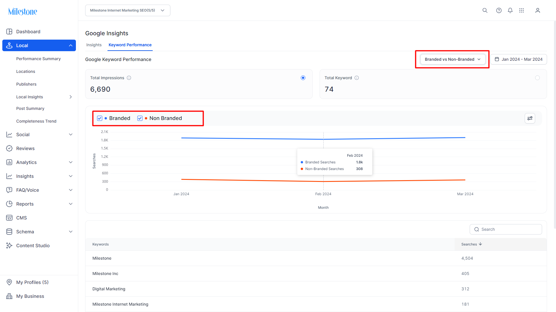Image resolution: width=556 pixels, height=312 pixels.
Task: Open the help question mark icon
Action: point(499,10)
